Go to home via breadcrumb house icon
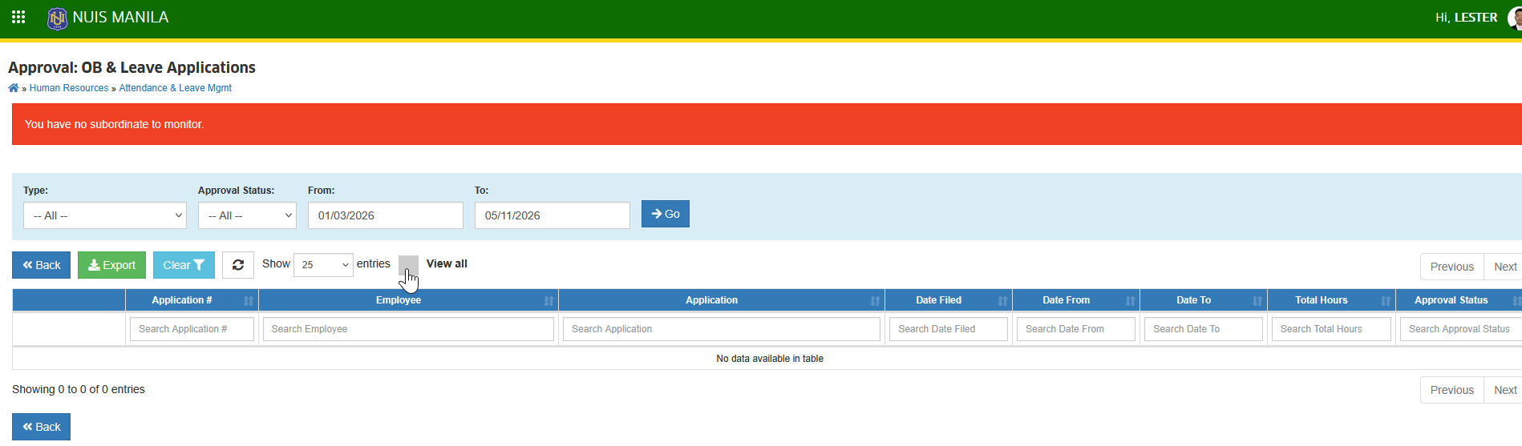Image resolution: width=1522 pixels, height=446 pixels. pos(14,88)
